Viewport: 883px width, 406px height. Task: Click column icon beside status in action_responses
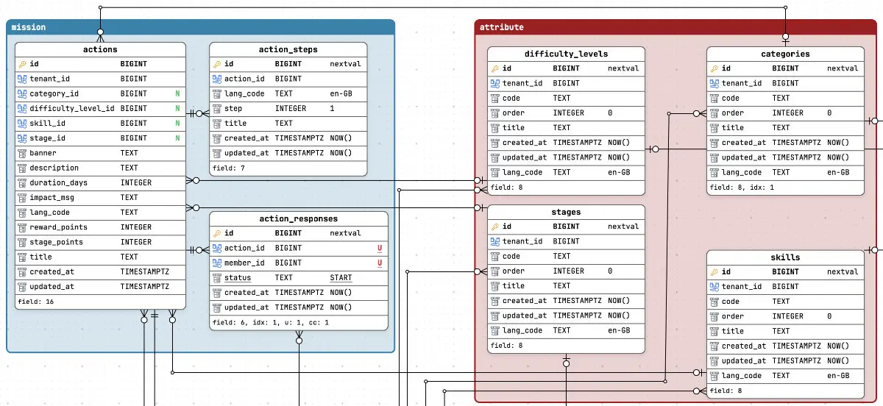pyautogui.click(x=216, y=278)
